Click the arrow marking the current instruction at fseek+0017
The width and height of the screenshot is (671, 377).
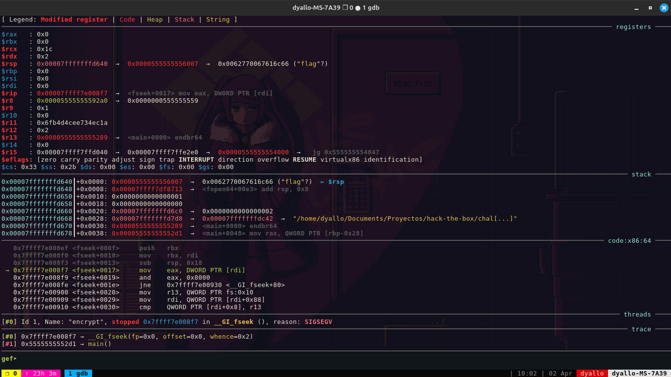(7, 270)
